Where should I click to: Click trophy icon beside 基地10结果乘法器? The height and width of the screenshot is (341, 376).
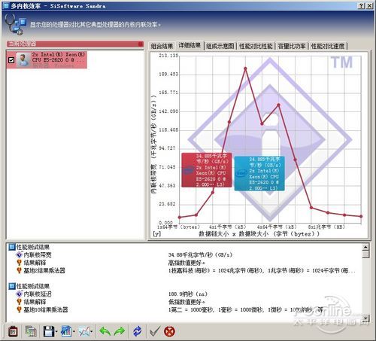[19, 309]
